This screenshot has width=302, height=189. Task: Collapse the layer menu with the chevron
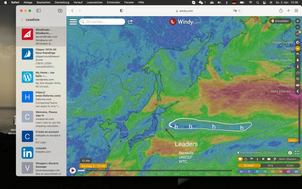pyautogui.click(x=298, y=92)
